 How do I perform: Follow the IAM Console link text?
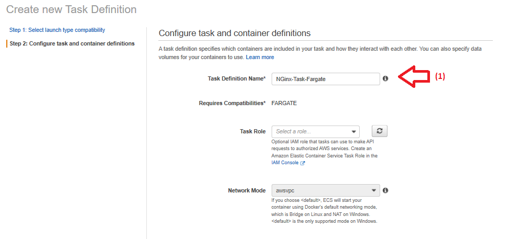click(285, 163)
